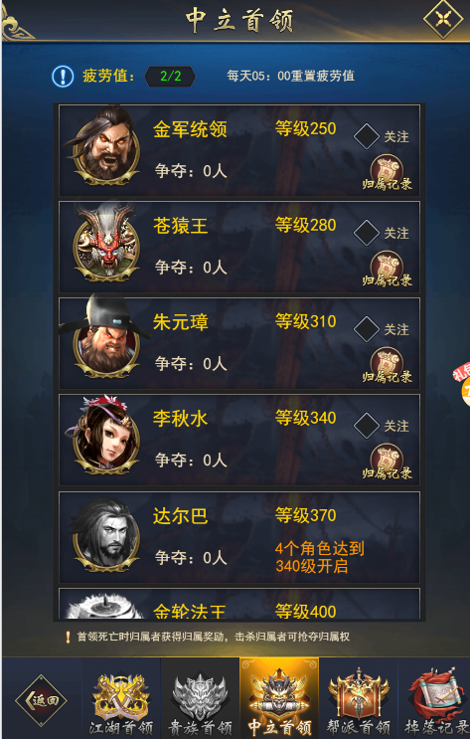The image size is (470, 739).
Task: Open 归属记录 scroll icon for 李秋水
Action: tap(388, 462)
